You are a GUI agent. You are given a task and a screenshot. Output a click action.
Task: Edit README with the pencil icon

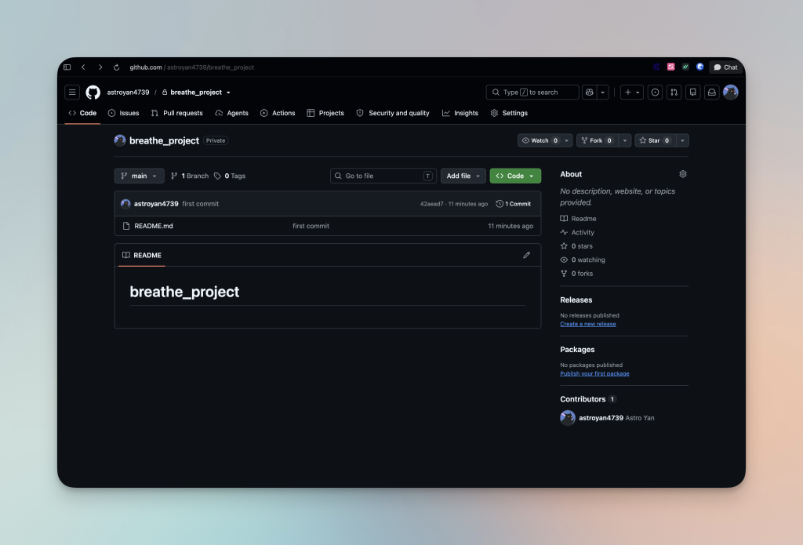[526, 255]
